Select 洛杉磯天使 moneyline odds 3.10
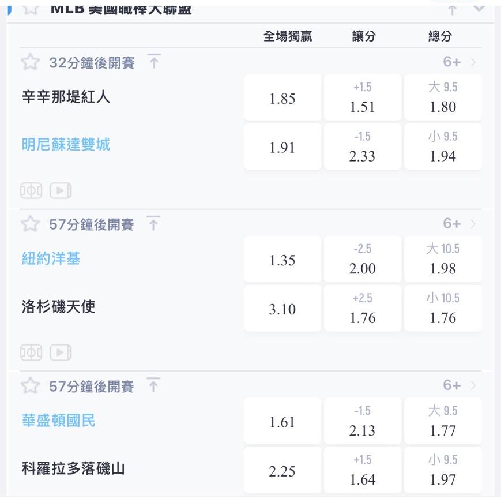Viewport: 501px width, 499px height. click(x=282, y=308)
